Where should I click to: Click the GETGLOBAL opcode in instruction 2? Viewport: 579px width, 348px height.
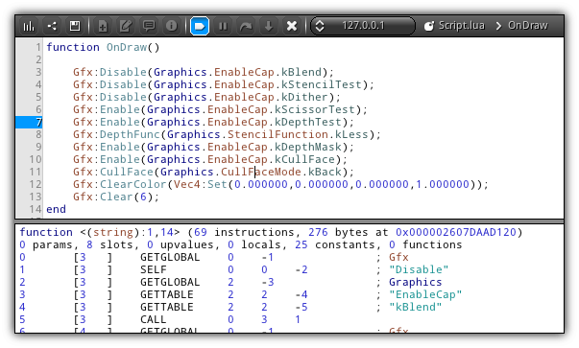click(170, 283)
